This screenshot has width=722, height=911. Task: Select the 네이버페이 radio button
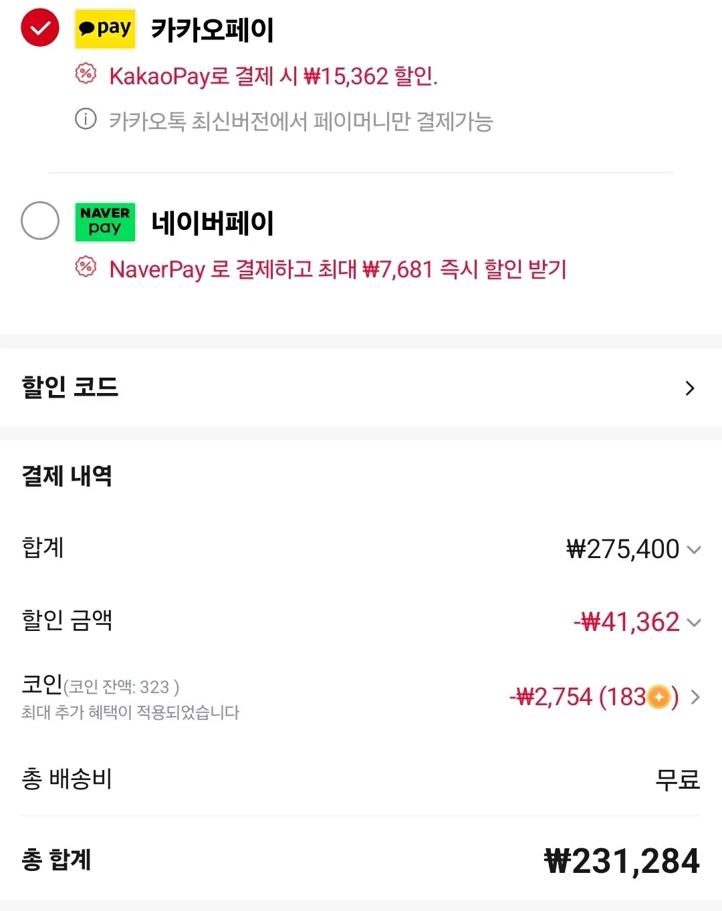[x=40, y=221]
